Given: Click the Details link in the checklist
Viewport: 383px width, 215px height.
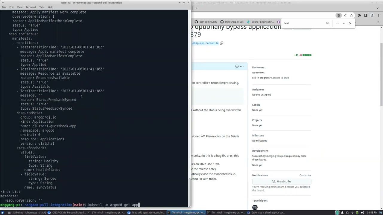Looking at the screenshot, I should 235,136.
